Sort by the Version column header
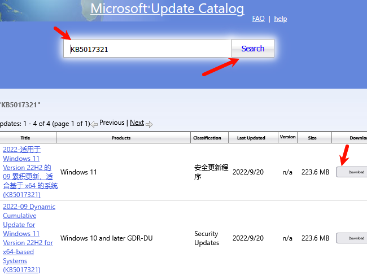367x275 pixels. 287,137
